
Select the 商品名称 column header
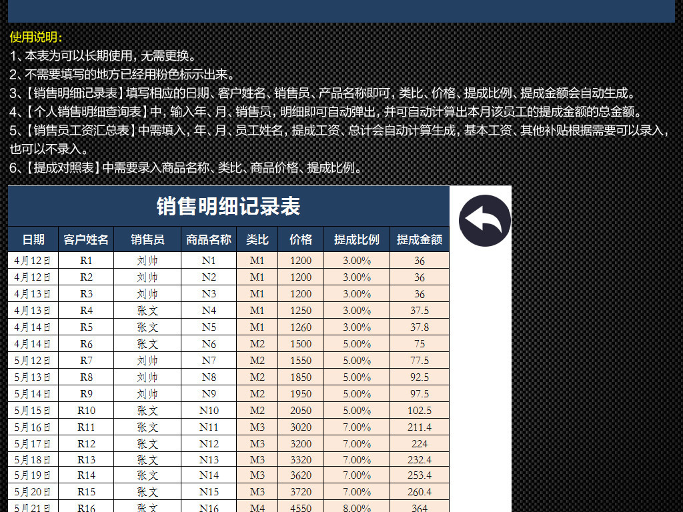click(x=209, y=239)
